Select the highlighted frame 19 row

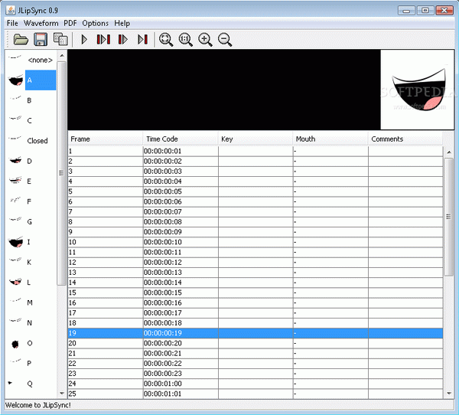click(x=256, y=333)
